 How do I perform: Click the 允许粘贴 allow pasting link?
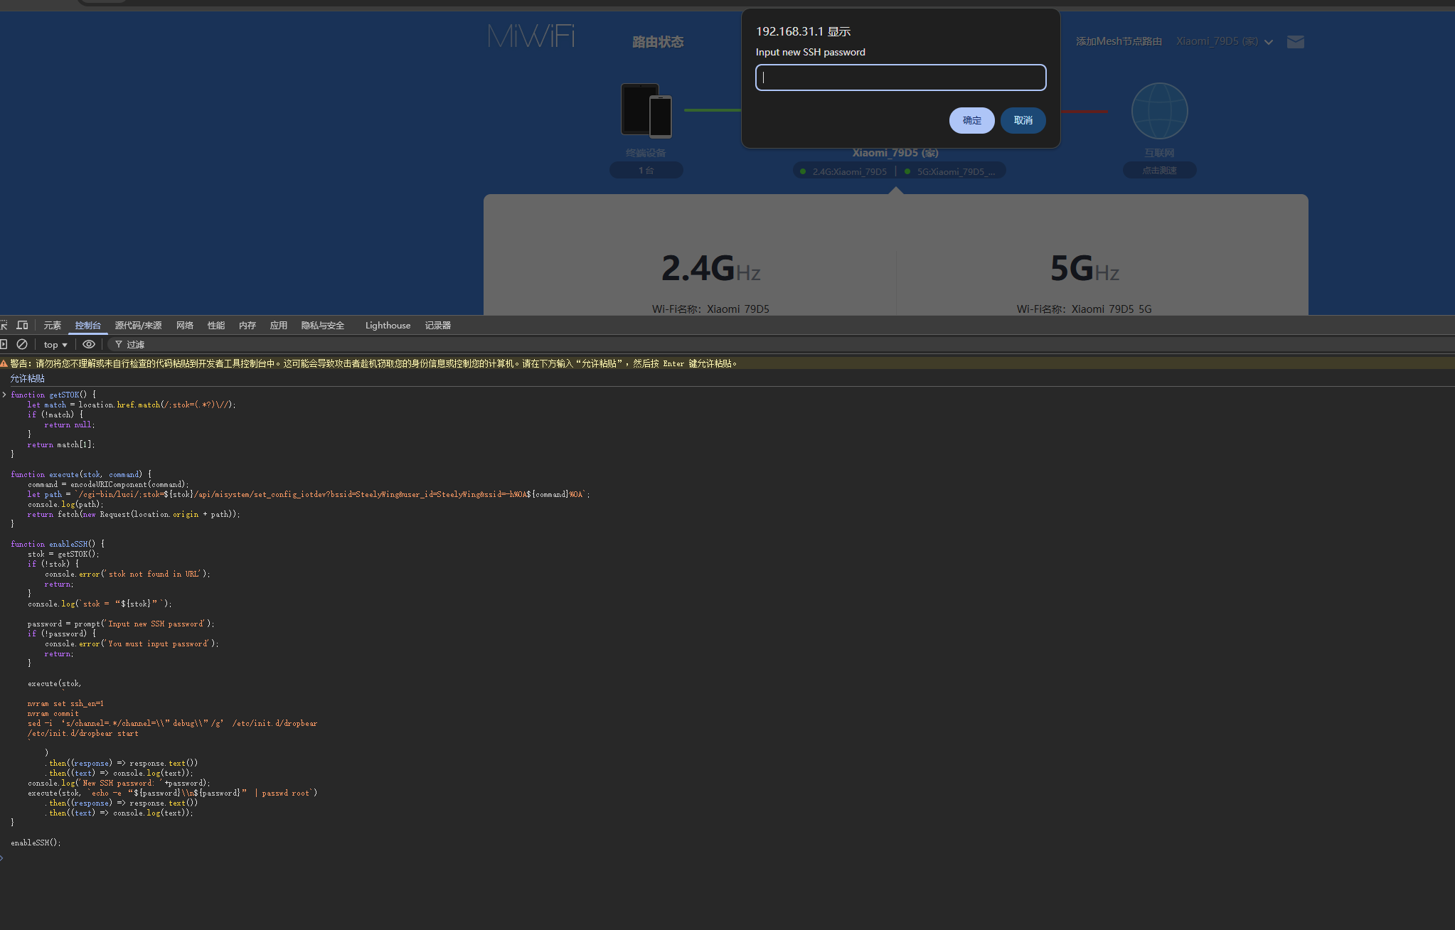pos(27,379)
